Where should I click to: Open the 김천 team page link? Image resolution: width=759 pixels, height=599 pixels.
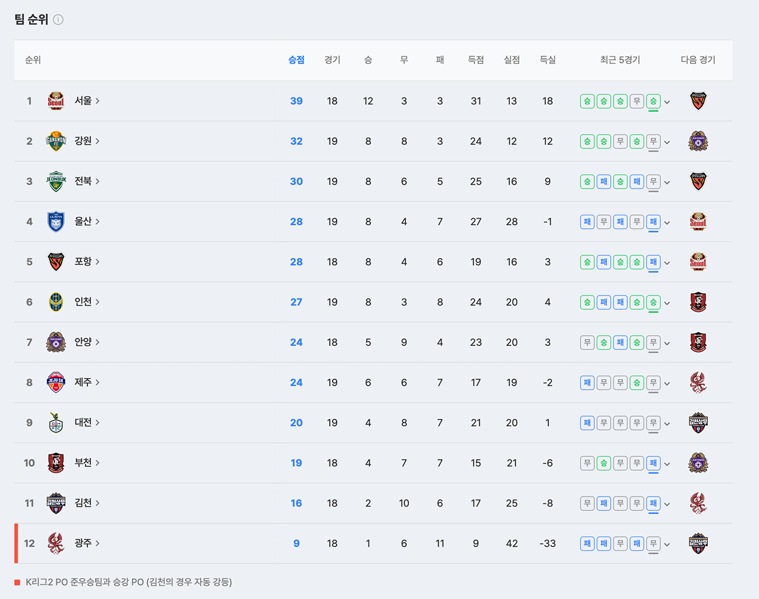click(87, 503)
